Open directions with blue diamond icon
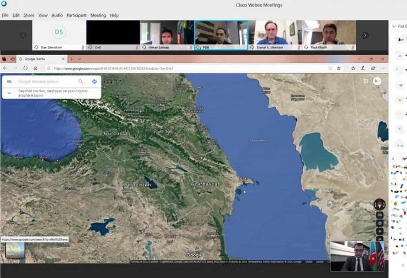Viewport: 407px width, 278px height. [x=94, y=82]
